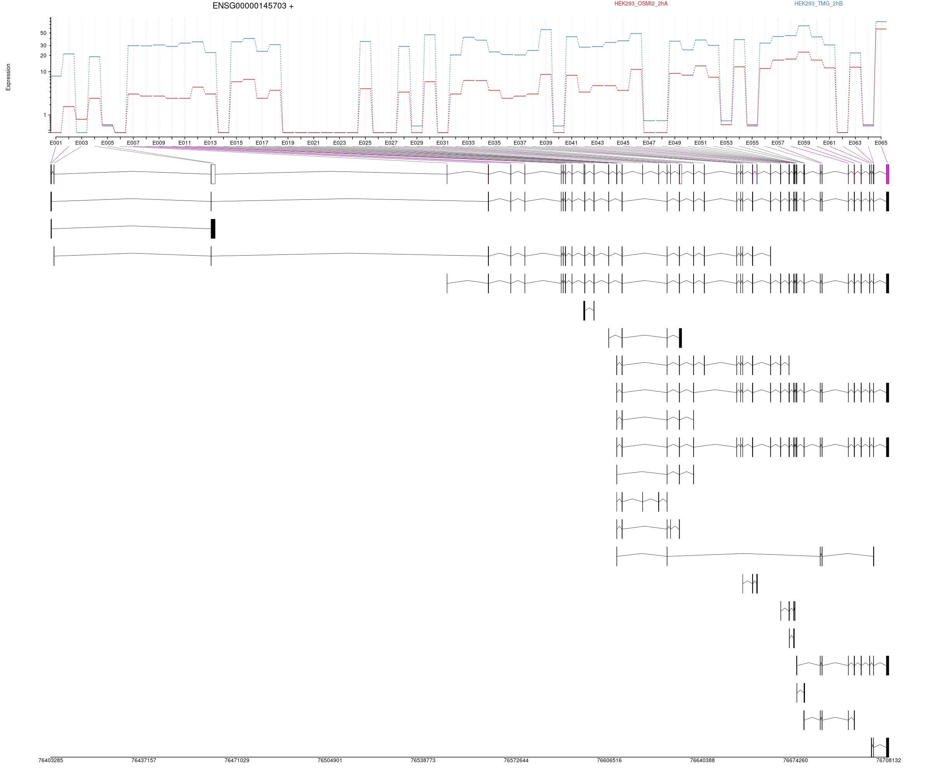Screen dimensions: 931x768
Task: Select exon label E021
Action: pyautogui.click(x=313, y=143)
